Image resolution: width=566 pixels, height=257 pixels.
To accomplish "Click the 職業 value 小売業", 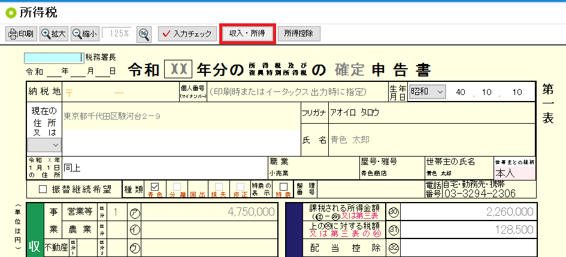I will (279, 173).
